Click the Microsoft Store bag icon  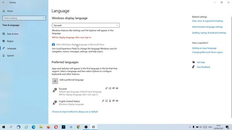(x=53, y=44)
